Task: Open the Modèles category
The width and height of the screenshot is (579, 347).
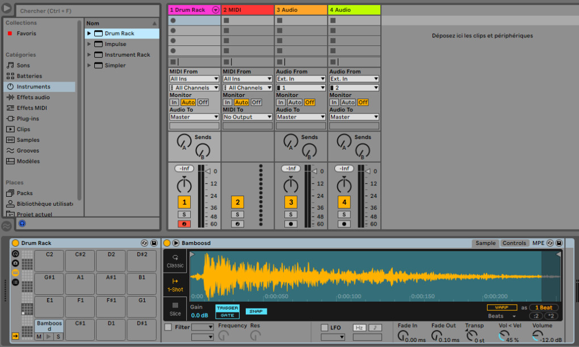Action: 28,162
